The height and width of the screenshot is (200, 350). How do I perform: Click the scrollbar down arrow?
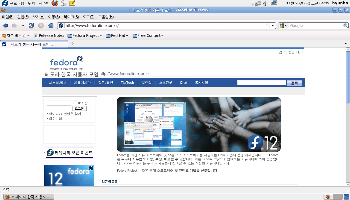coord(348,184)
